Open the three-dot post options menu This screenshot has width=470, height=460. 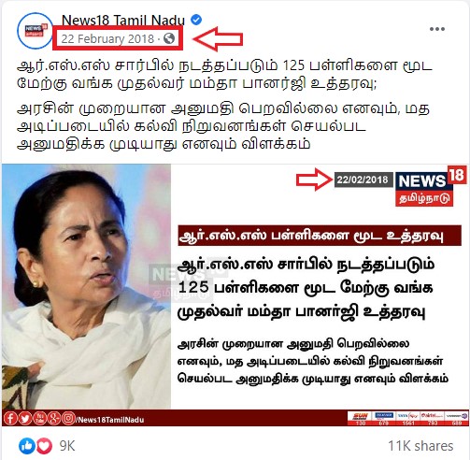pyautogui.click(x=437, y=29)
